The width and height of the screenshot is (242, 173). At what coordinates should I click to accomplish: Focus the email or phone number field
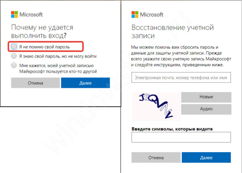click(x=181, y=77)
